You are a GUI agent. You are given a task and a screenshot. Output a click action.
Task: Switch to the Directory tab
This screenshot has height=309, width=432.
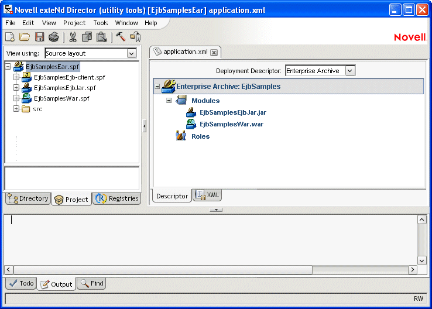[28, 198]
